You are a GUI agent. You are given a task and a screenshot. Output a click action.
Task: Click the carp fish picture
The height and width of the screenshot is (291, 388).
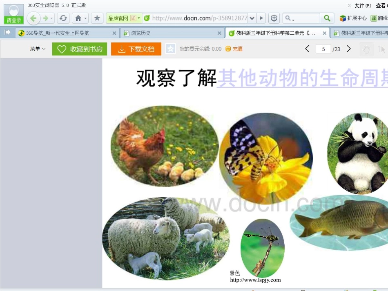pos(339,223)
